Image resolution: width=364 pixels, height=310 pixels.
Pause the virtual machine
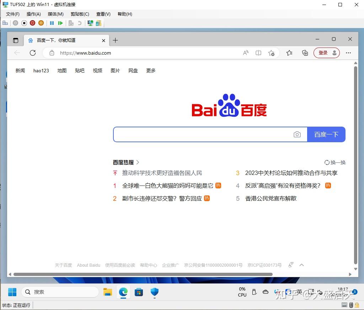[x=52, y=23]
